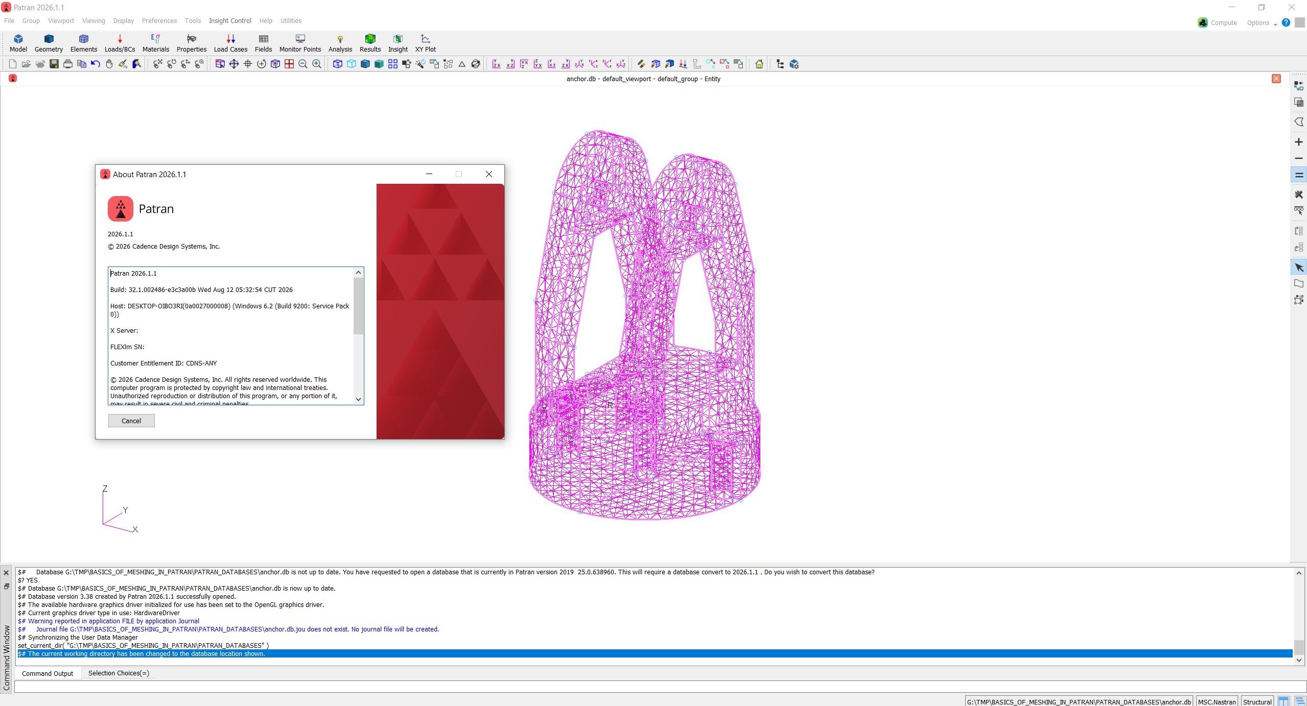The height and width of the screenshot is (706, 1307).
Task: Click the blue Help question mark icon
Action: click(1286, 22)
